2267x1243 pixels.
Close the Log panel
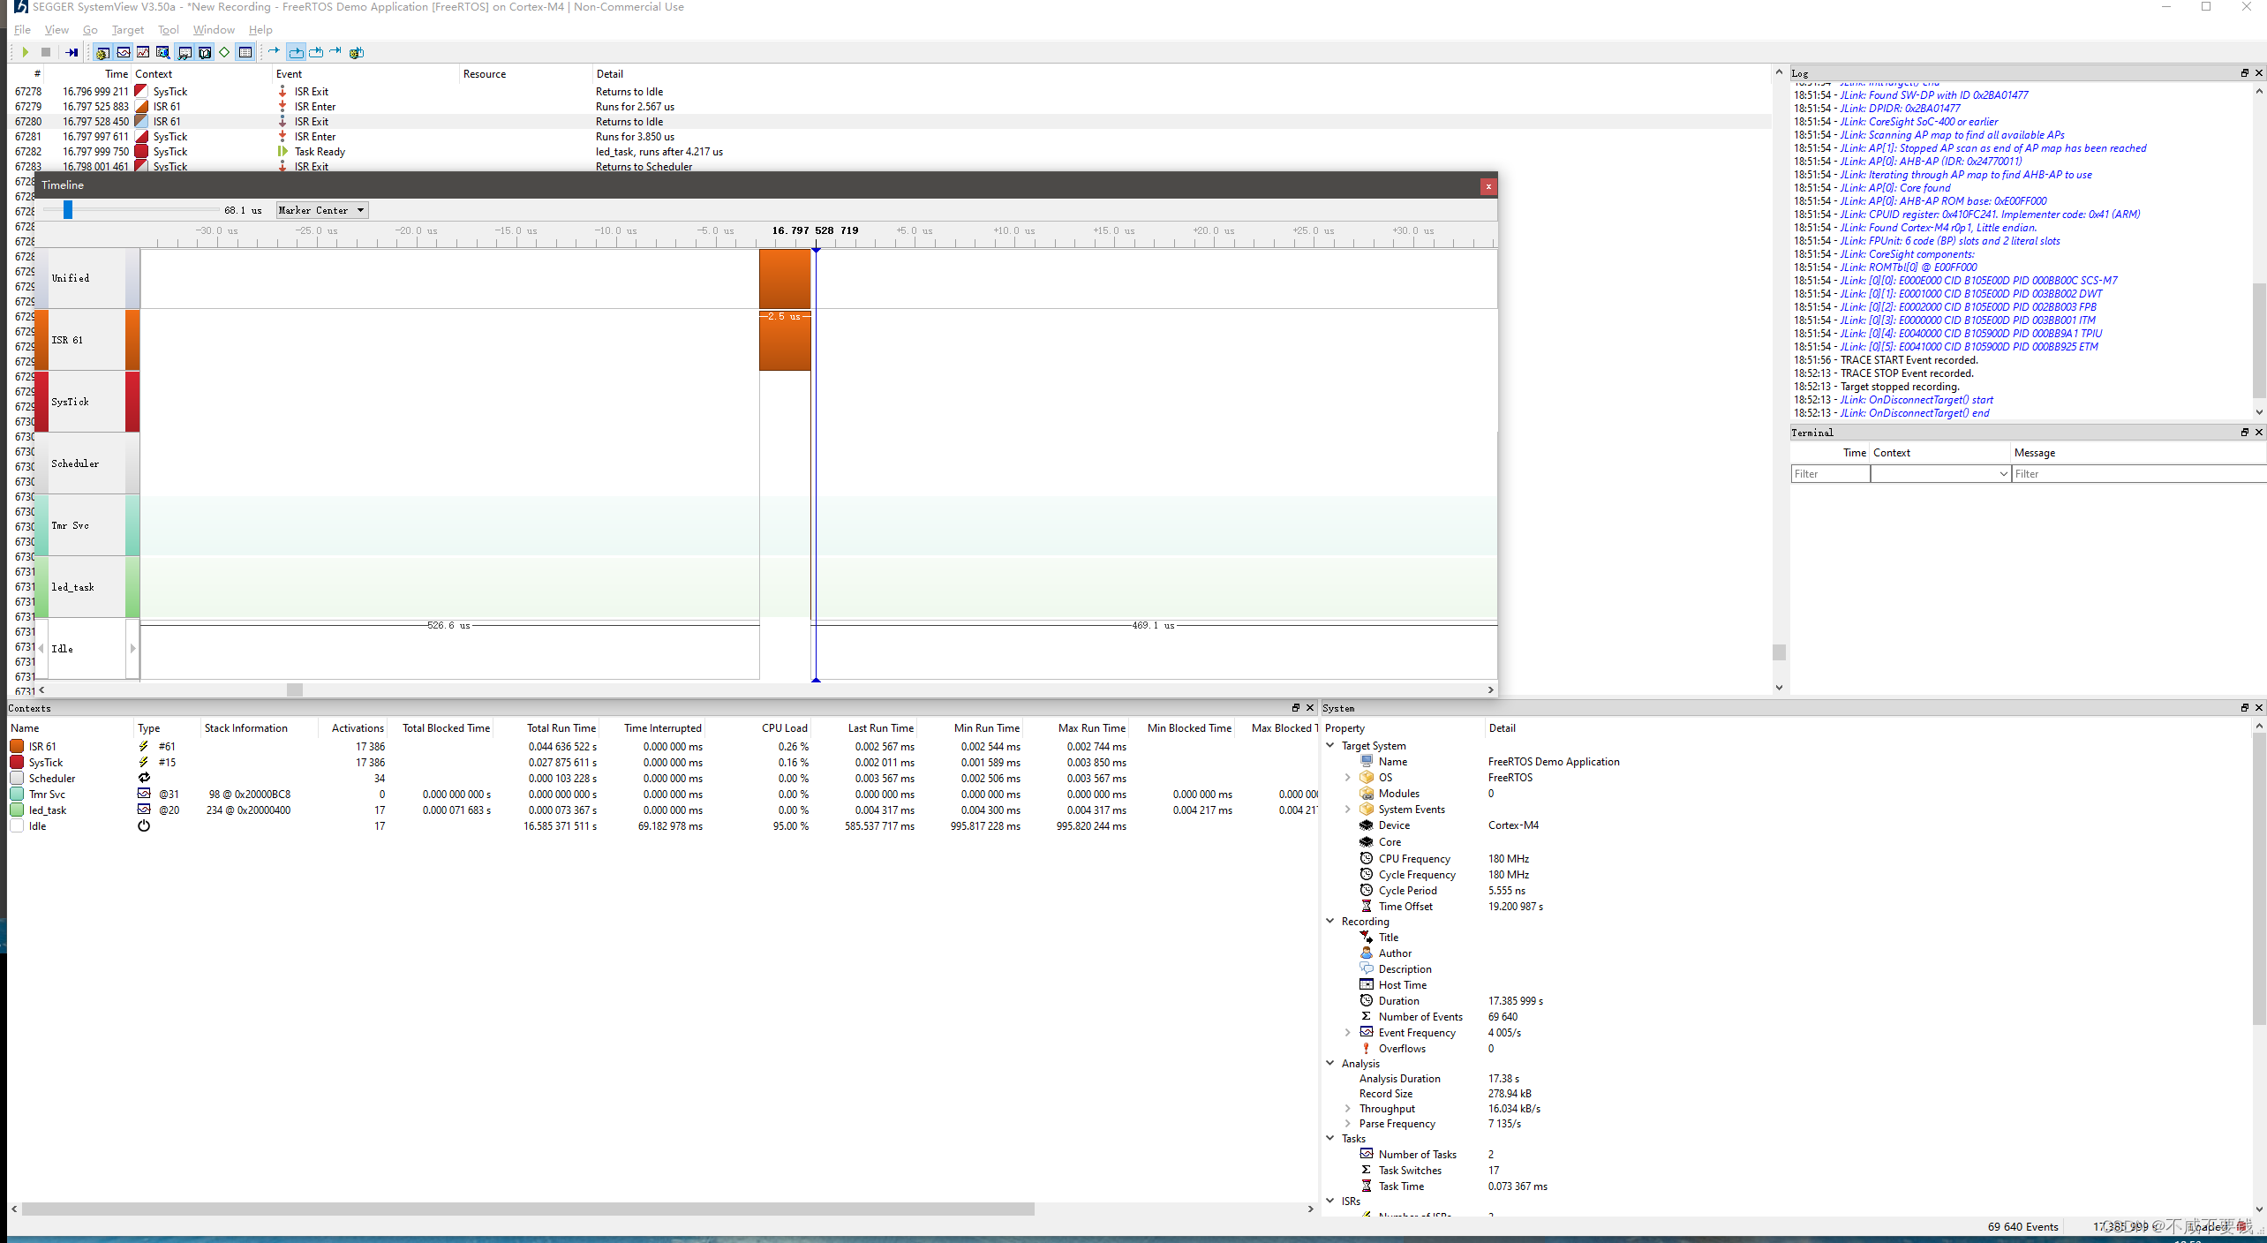pos(2259,72)
